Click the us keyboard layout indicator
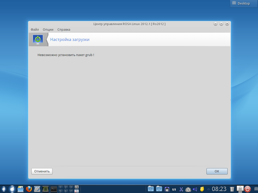Screen dimensions: 258x193 [x=174, y=189]
